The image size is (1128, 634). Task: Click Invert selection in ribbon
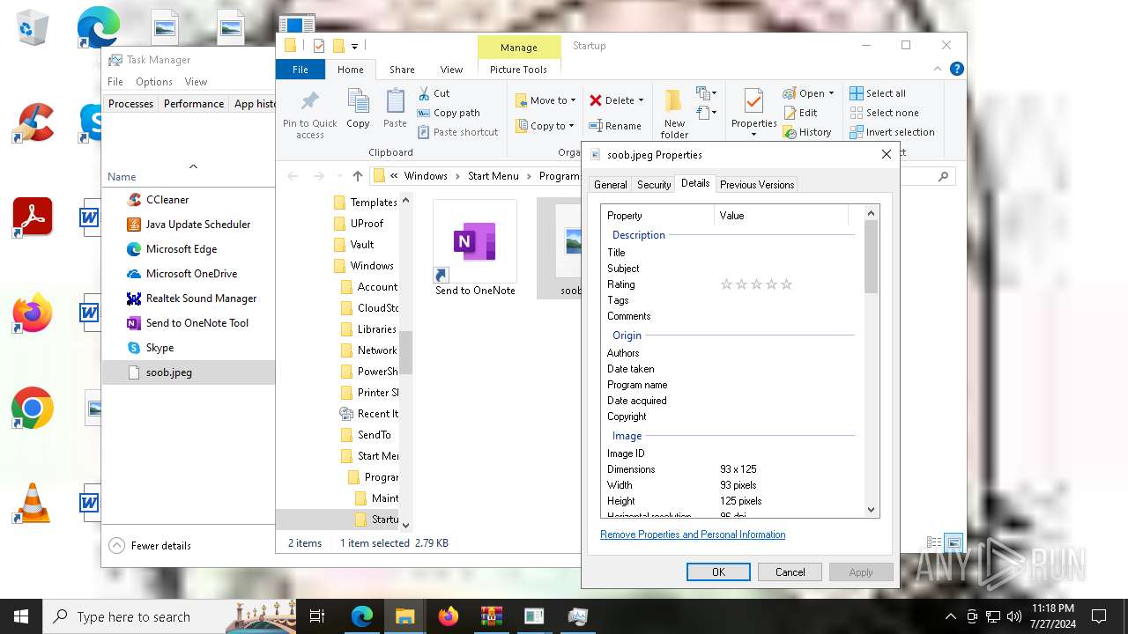892,132
